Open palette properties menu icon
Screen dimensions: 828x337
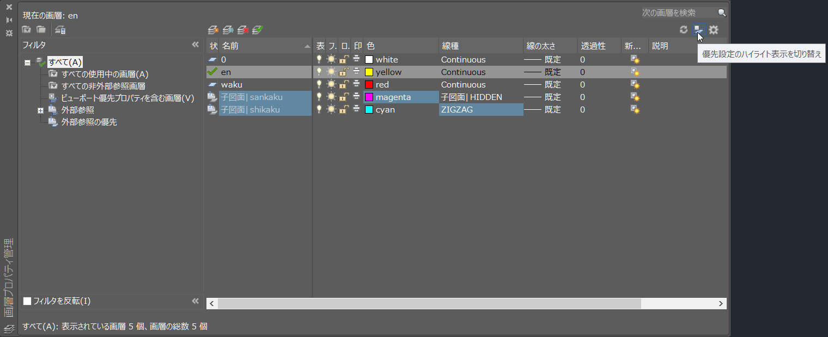tap(9, 33)
